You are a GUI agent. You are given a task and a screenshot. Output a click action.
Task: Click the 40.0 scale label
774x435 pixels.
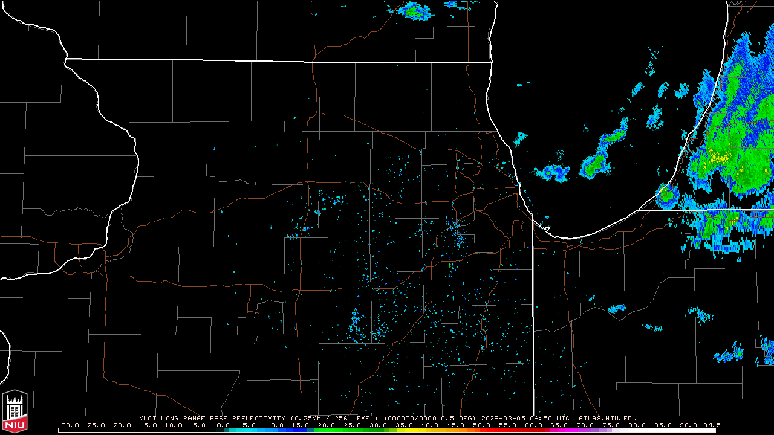point(430,425)
